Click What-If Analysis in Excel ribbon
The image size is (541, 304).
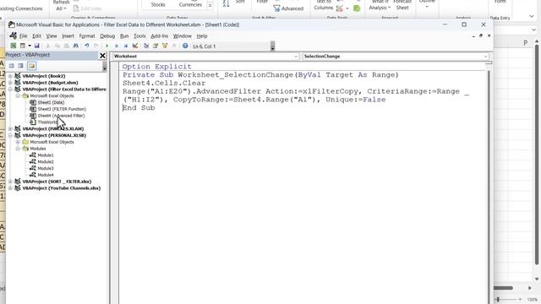pyautogui.click(x=380, y=5)
